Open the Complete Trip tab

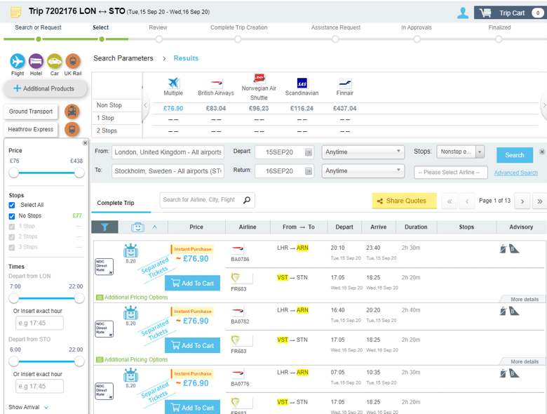pos(116,203)
